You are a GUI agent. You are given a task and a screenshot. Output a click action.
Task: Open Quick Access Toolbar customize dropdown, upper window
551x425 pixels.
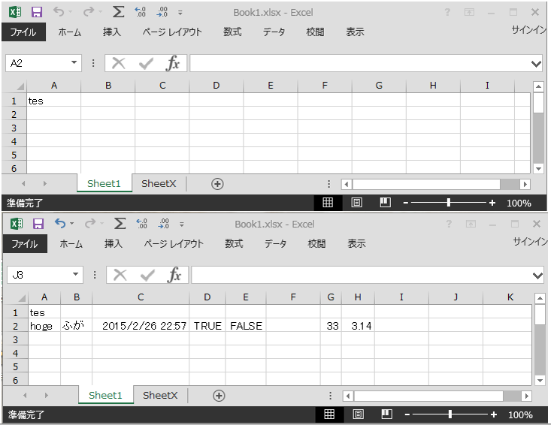[180, 13]
